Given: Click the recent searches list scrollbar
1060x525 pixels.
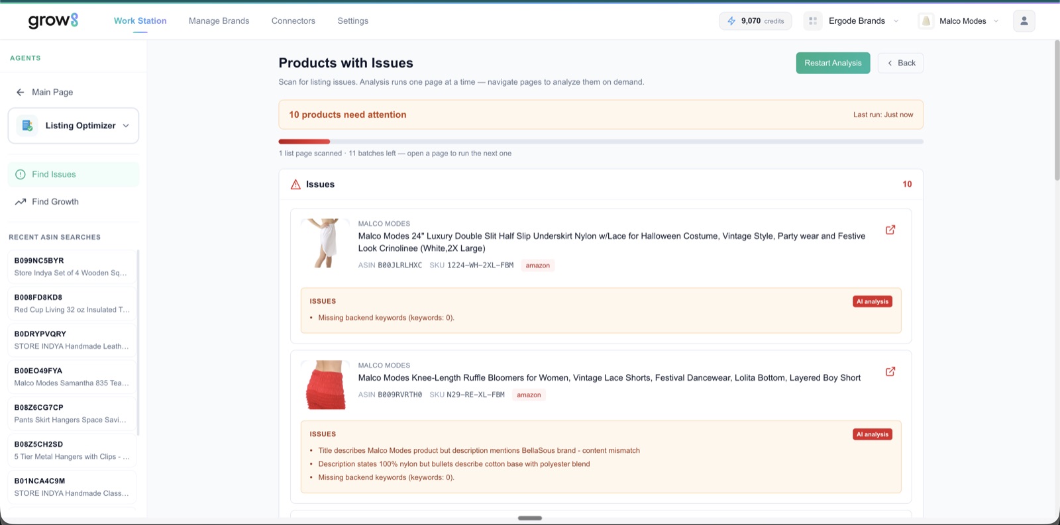Looking at the screenshot, I should point(138,342).
